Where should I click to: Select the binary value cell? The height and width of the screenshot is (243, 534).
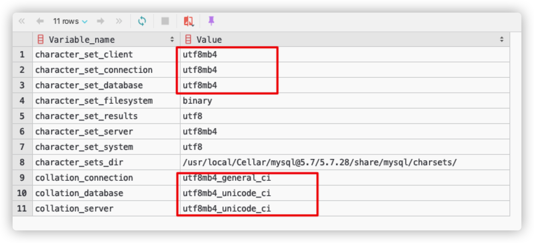pos(197,101)
